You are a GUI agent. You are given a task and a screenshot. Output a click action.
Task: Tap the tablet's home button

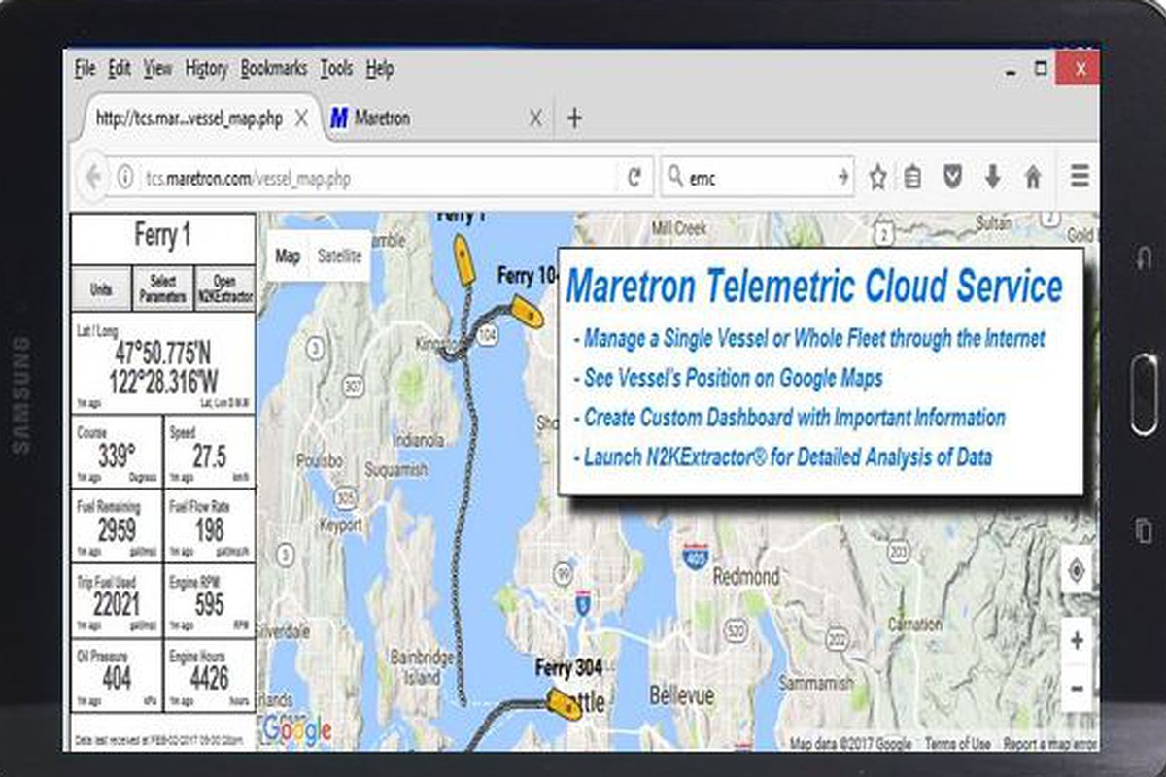(x=1144, y=393)
